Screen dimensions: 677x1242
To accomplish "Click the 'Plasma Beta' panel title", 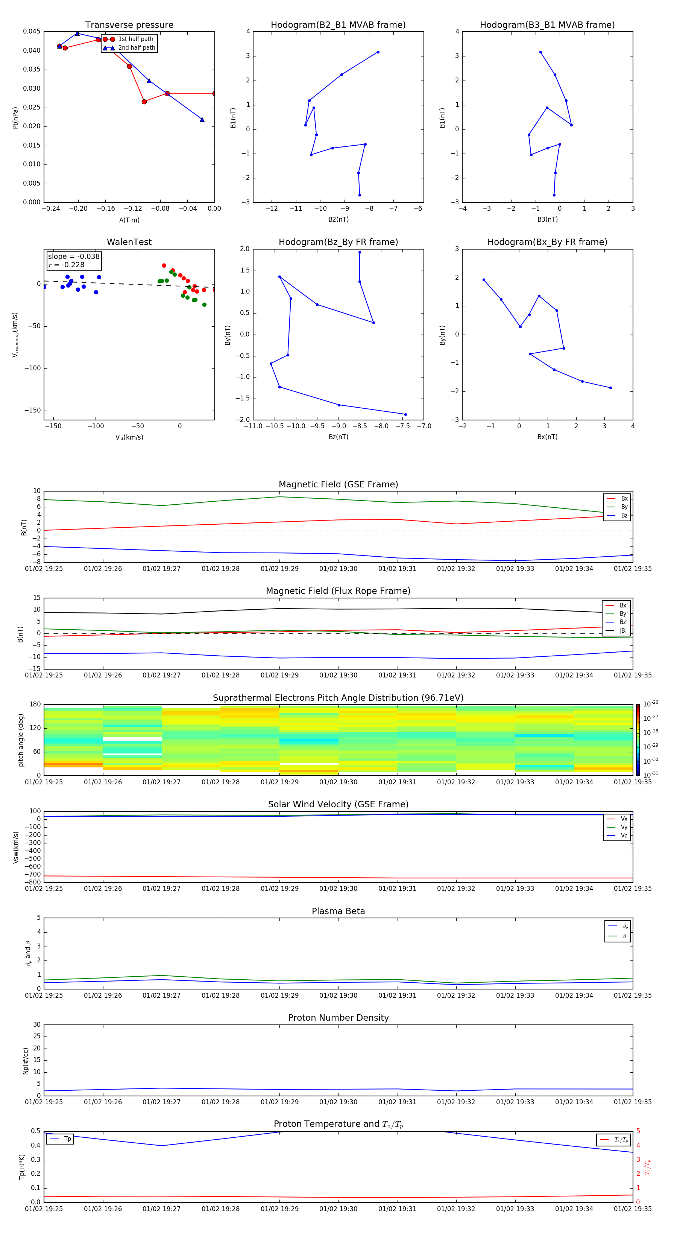I will click(338, 911).
